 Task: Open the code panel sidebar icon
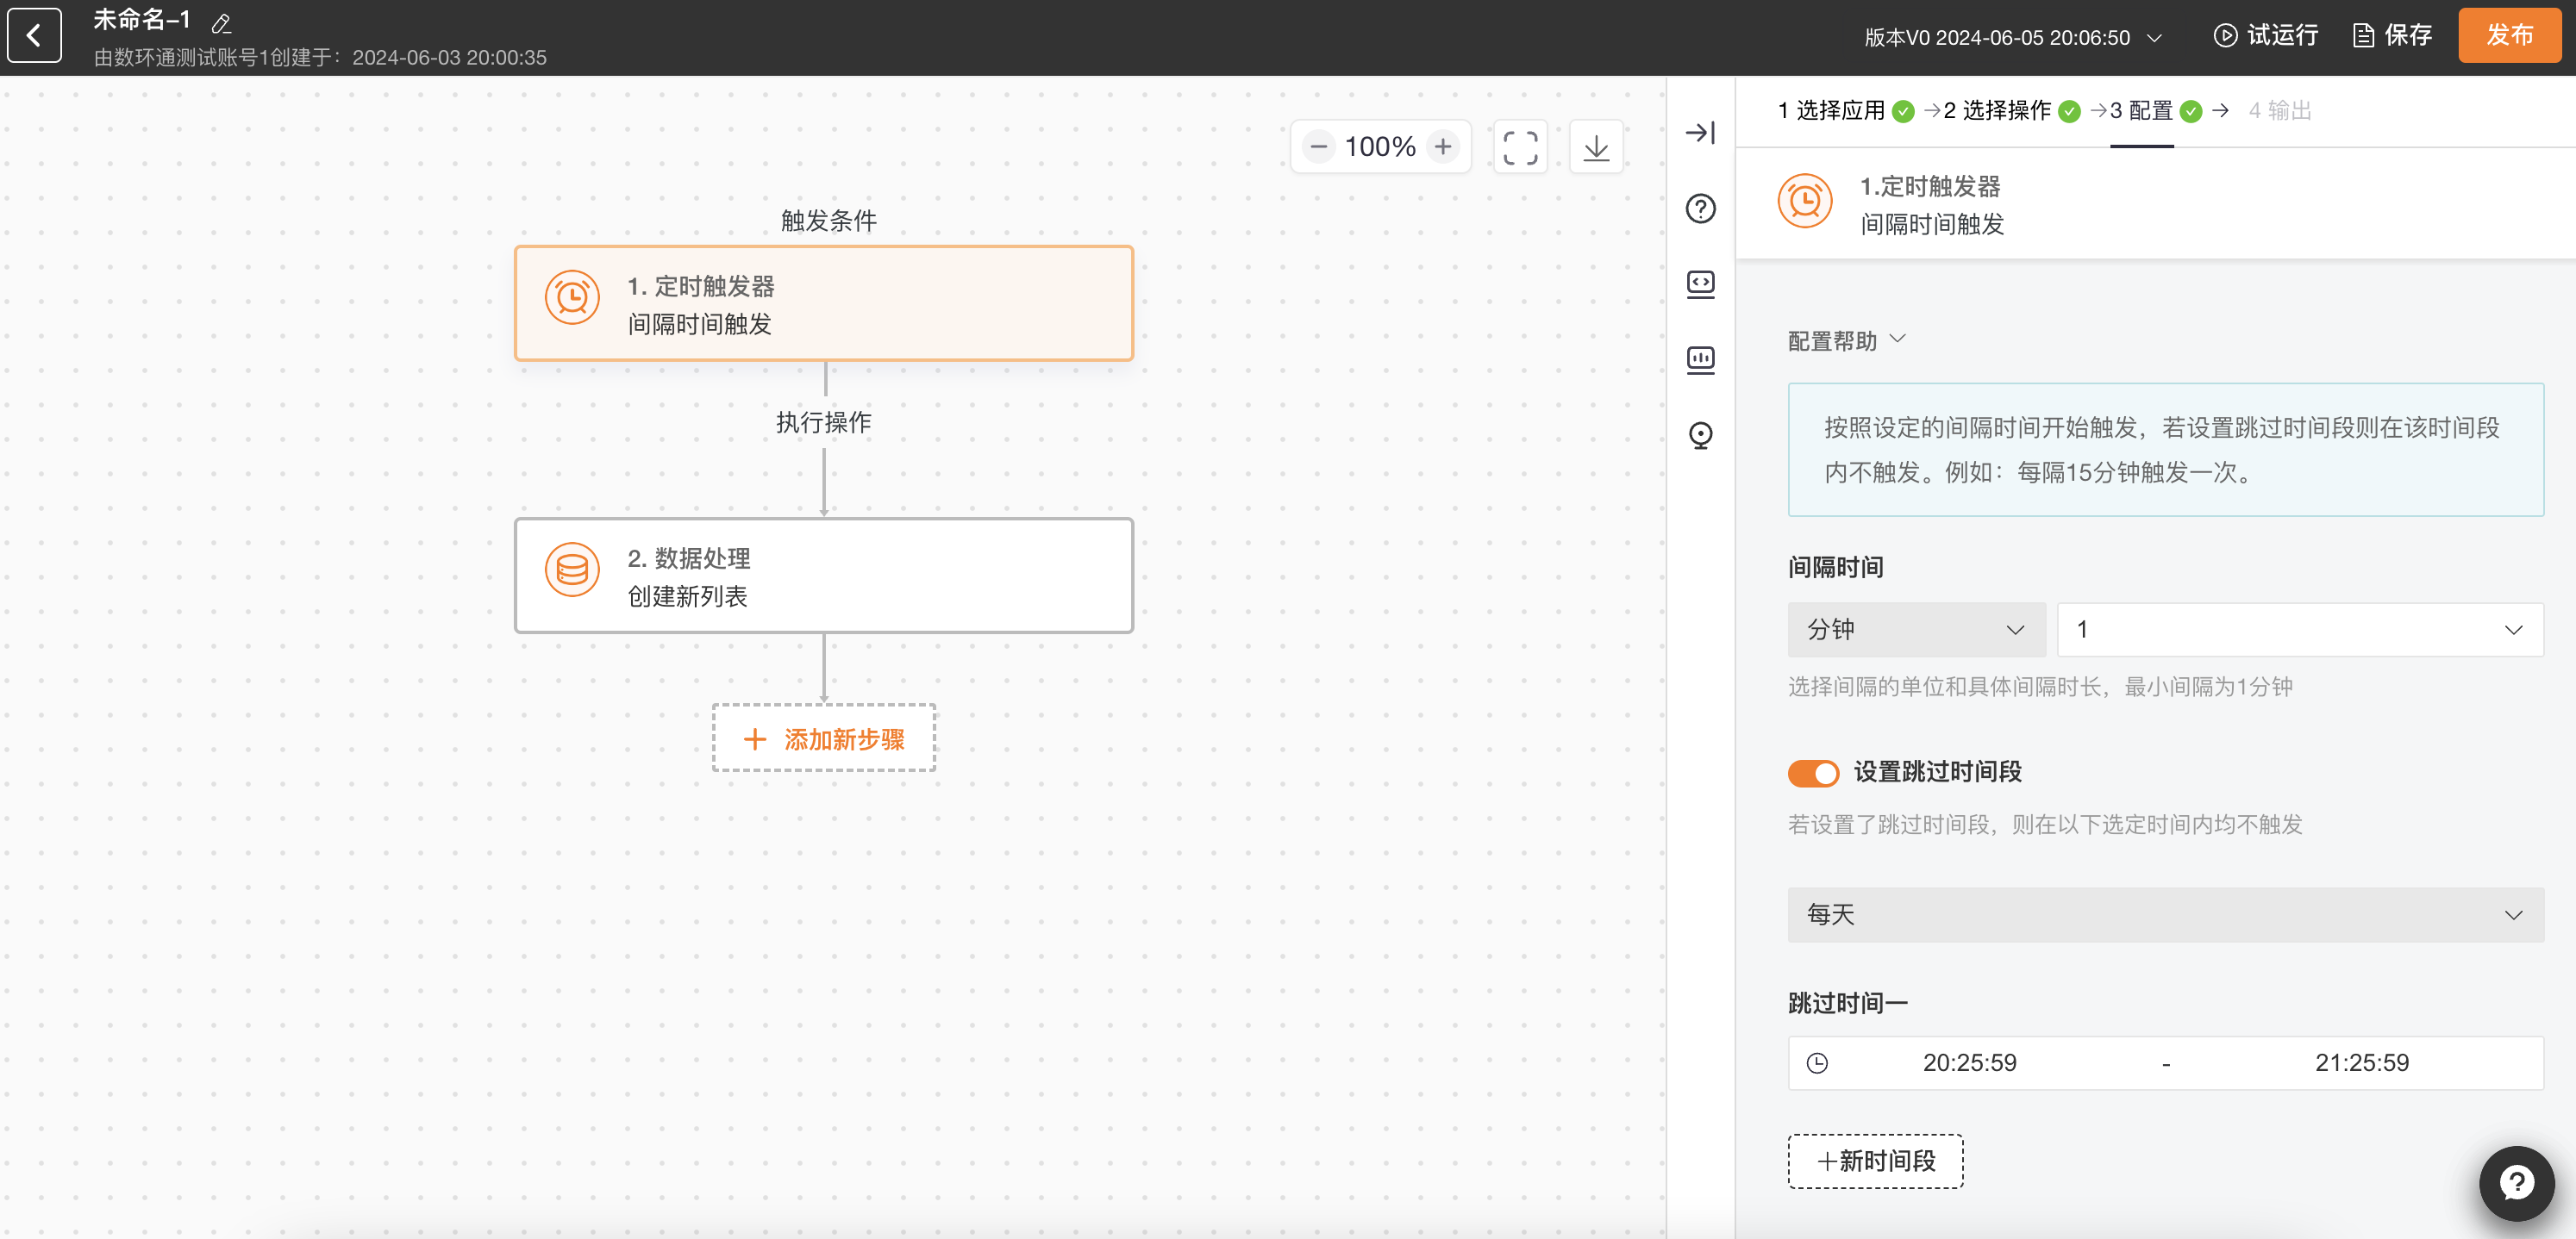click(1700, 283)
